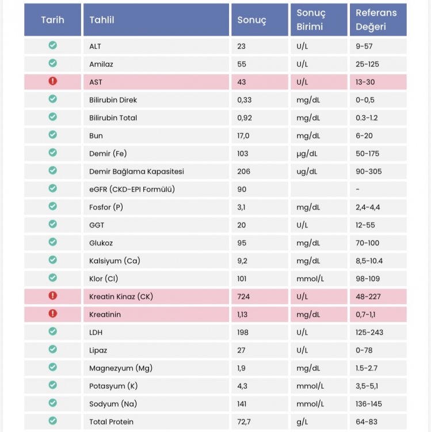
Task: Click the Kreatinin reference range 0,7-1,1
Action: click(367, 314)
